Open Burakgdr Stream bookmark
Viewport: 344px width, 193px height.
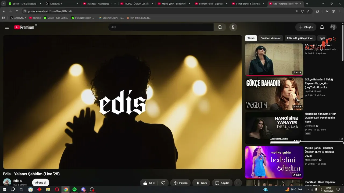point(83,18)
